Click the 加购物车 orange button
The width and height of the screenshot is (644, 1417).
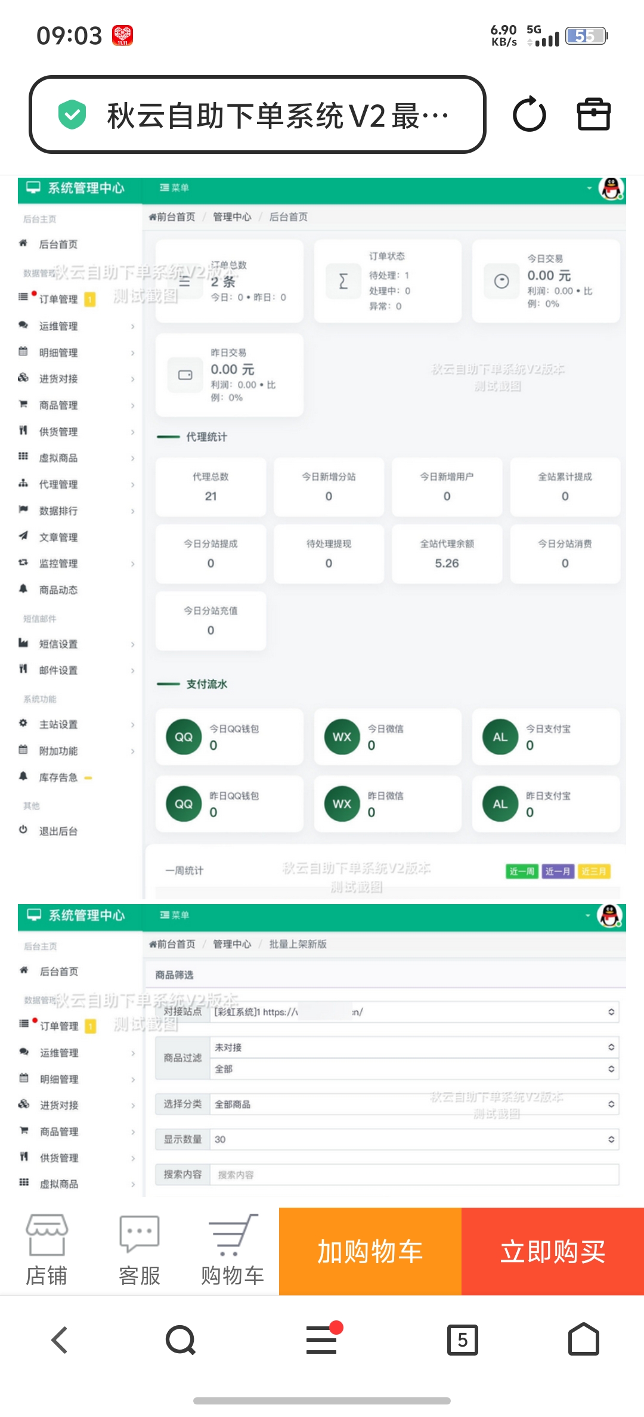coord(370,1251)
